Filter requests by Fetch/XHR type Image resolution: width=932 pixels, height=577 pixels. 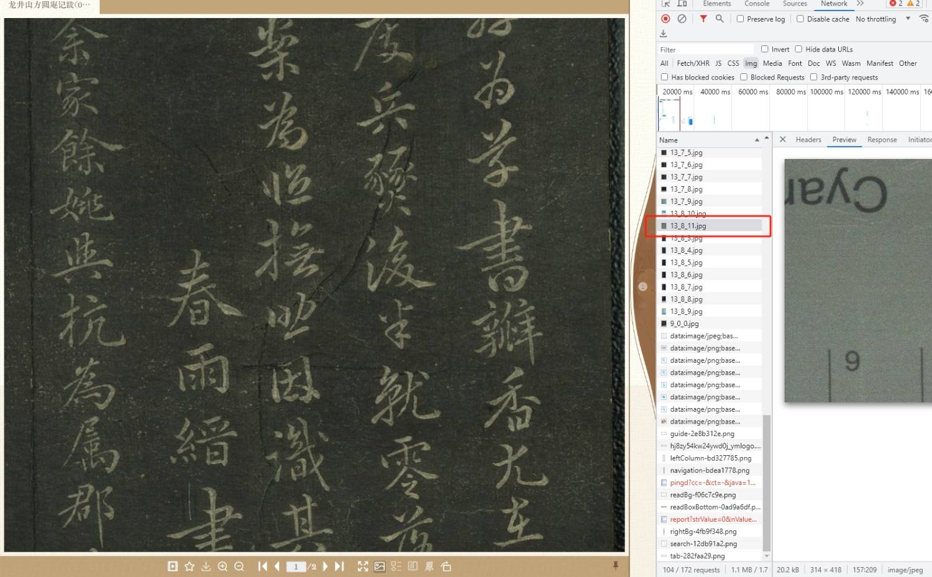click(x=693, y=63)
